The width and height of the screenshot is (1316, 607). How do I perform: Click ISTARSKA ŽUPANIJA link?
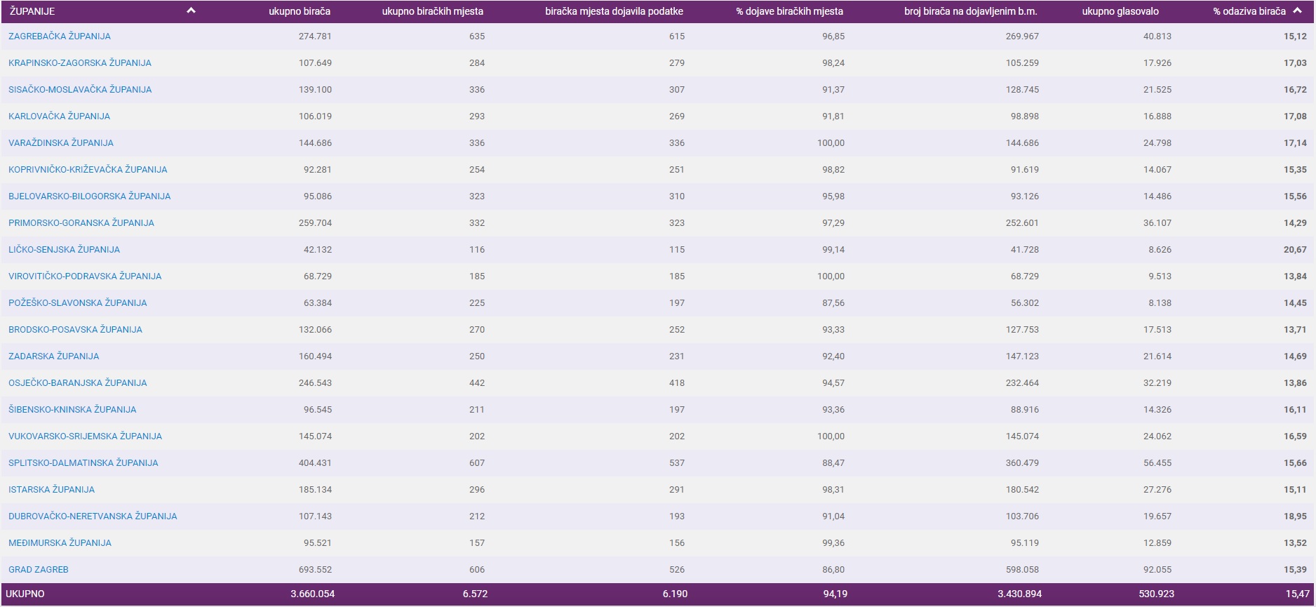click(51, 490)
